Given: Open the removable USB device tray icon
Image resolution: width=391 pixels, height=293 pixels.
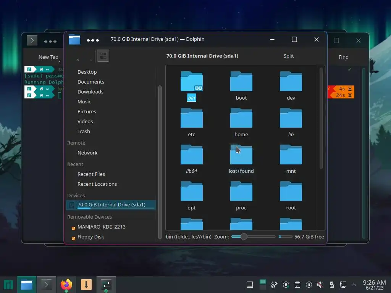Looking at the screenshot, I should tap(332, 285).
